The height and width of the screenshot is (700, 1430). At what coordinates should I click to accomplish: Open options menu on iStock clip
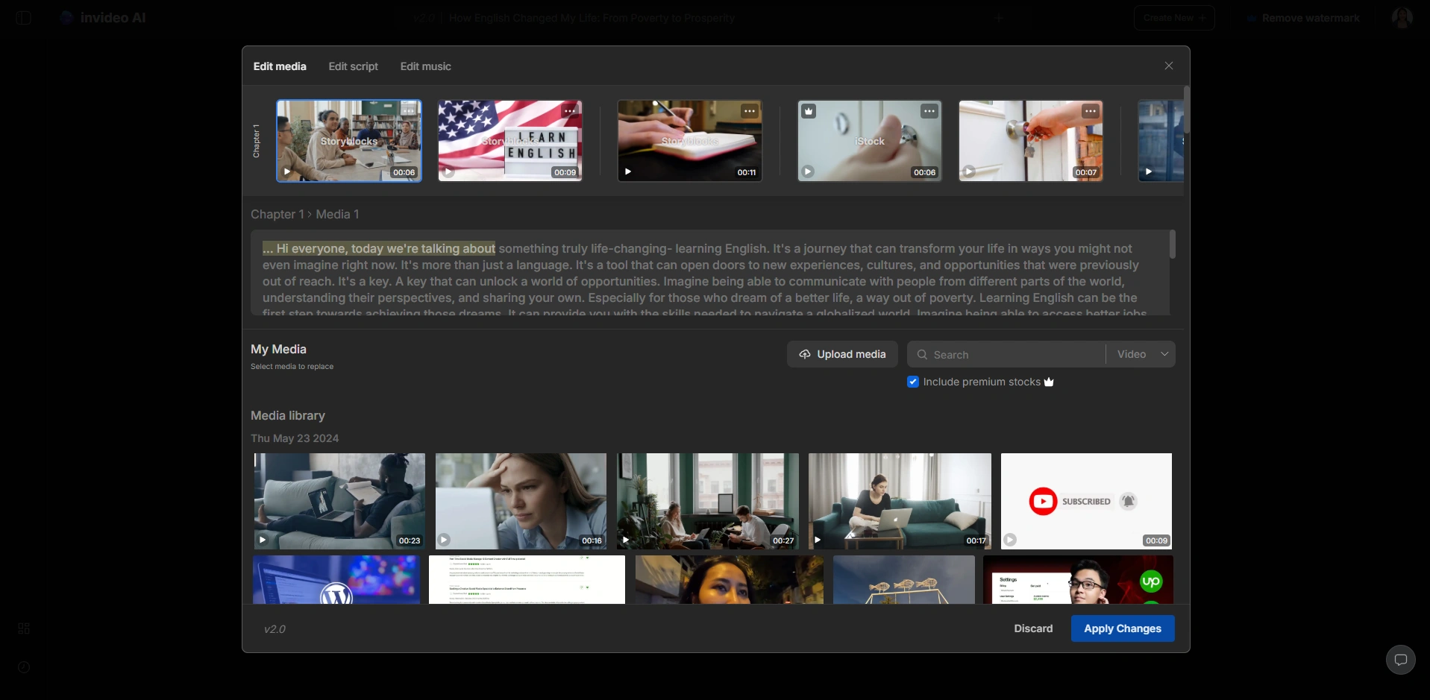point(929,111)
